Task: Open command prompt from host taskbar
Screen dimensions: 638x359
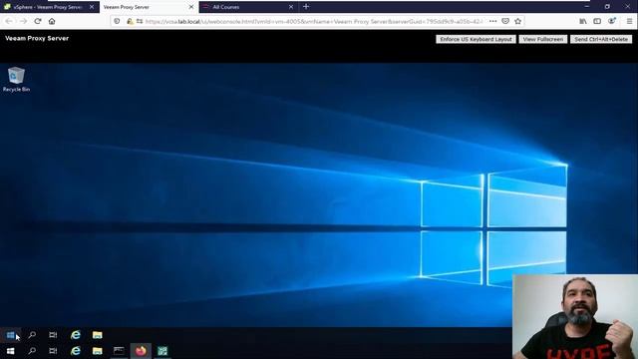Action: pyautogui.click(x=119, y=351)
